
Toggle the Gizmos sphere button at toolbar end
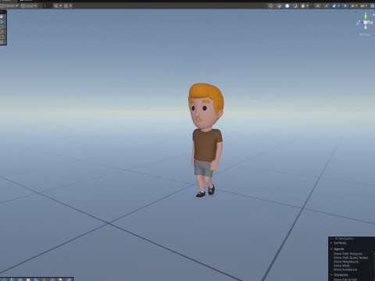coord(372,5)
